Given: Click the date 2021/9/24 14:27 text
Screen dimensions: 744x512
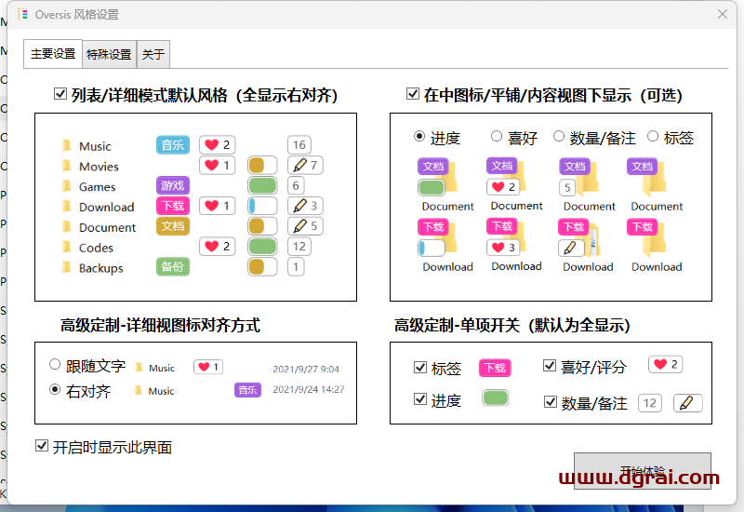Looking at the screenshot, I should tap(309, 389).
